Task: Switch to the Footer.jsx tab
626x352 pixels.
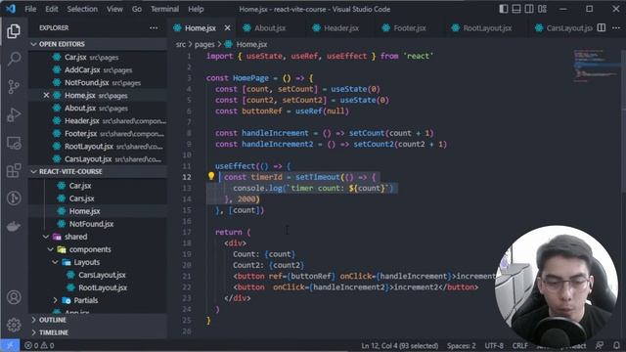Action: click(410, 28)
